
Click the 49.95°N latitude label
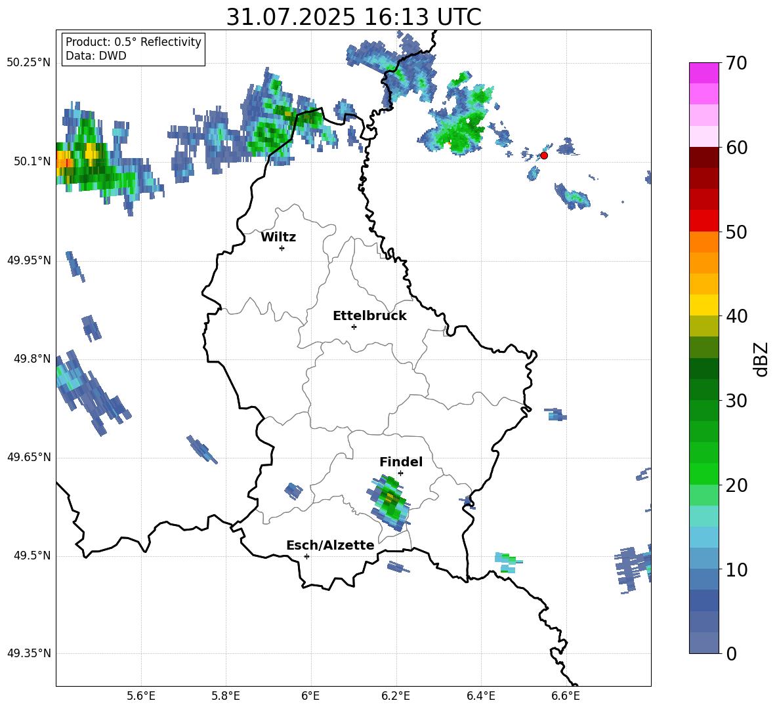[29, 260]
